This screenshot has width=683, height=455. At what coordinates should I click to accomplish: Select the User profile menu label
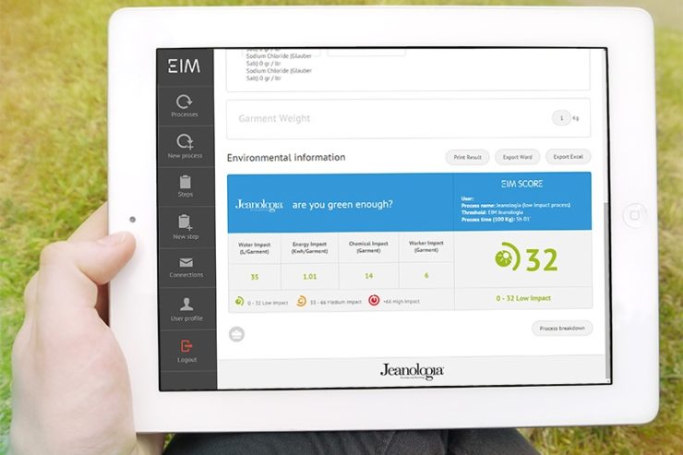[x=186, y=318]
